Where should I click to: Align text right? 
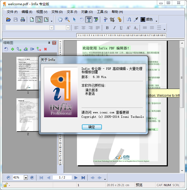tap(91, 28)
